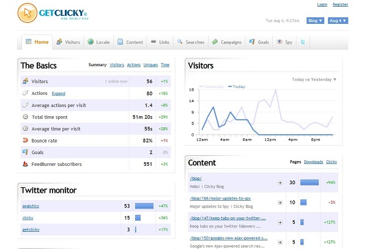The width and height of the screenshot is (367, 249).
Task: Click the +94% change for /blog/
Action: point(330,182)
